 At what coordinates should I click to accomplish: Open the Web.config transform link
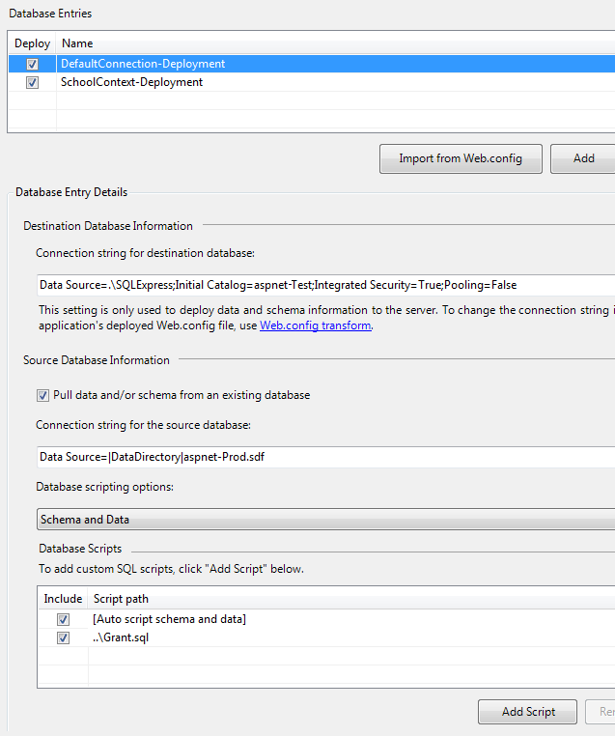[315, 326]
